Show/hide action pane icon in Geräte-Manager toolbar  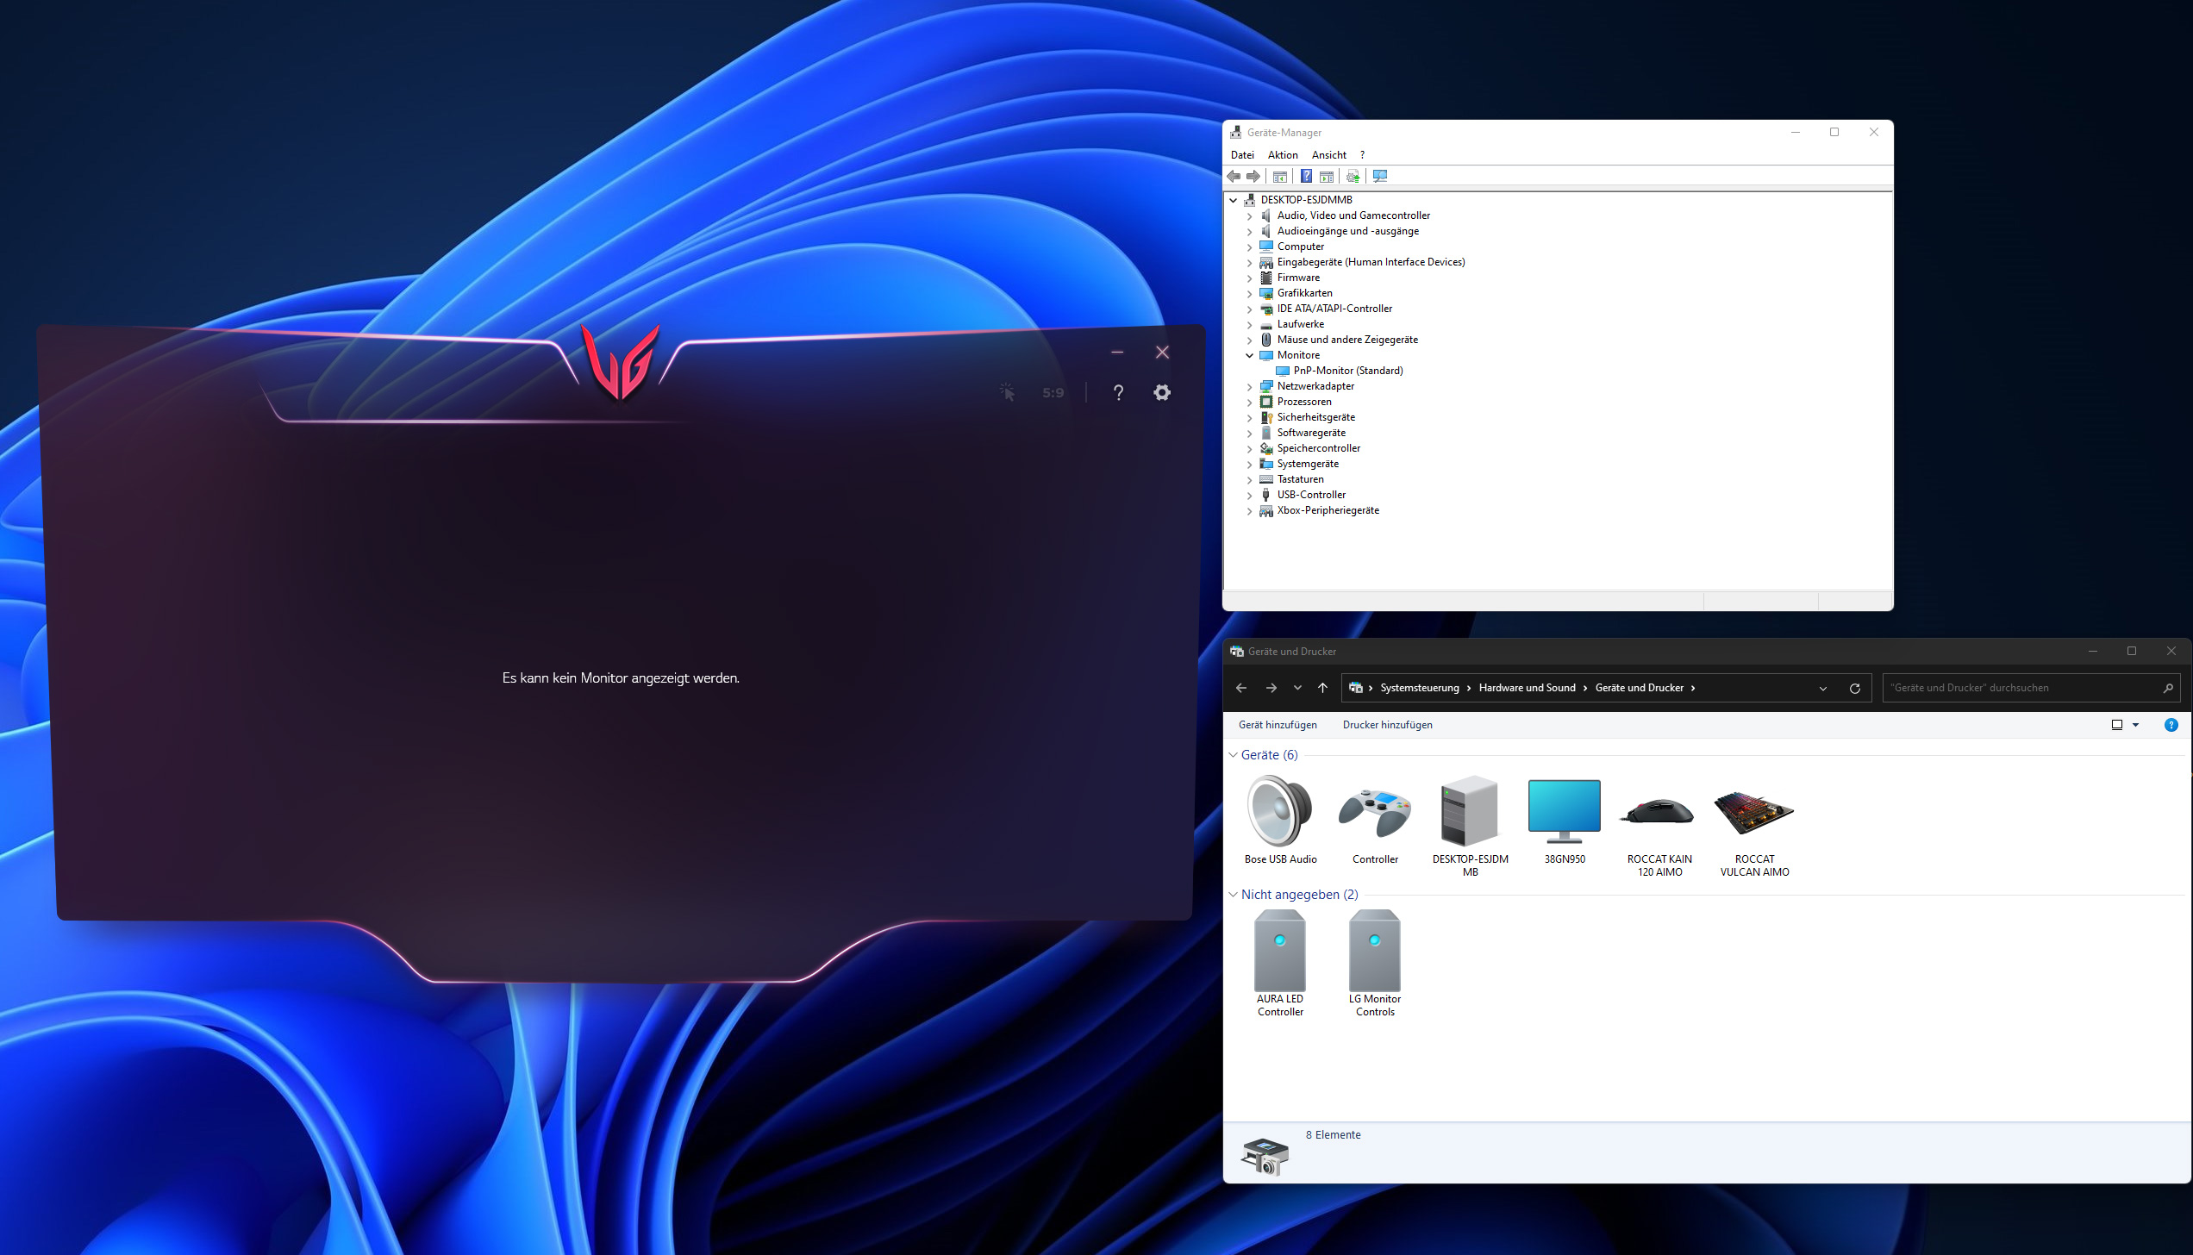pos(1327,176)
